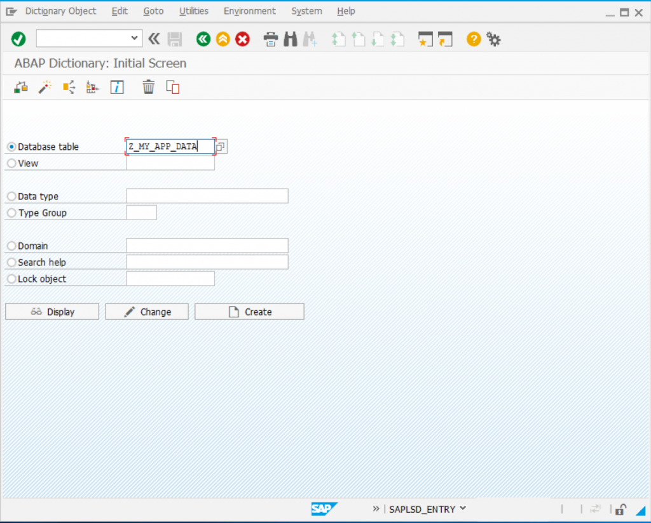Click the Delete trash can icon
Viewport: 651px width, 523px height.
[x=148, y=88]
